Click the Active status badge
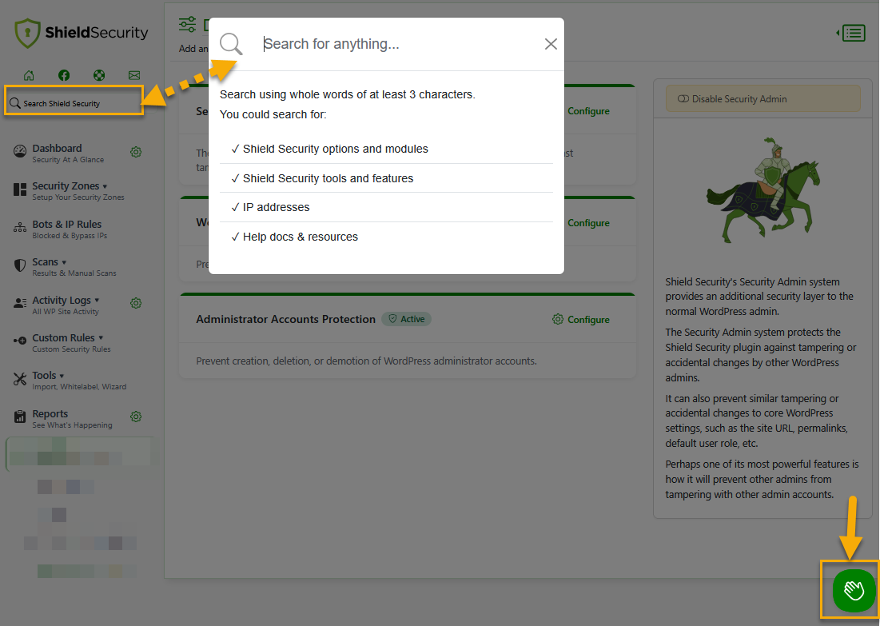The width and height of the screenshot is (880, 626). click(406, 319)
